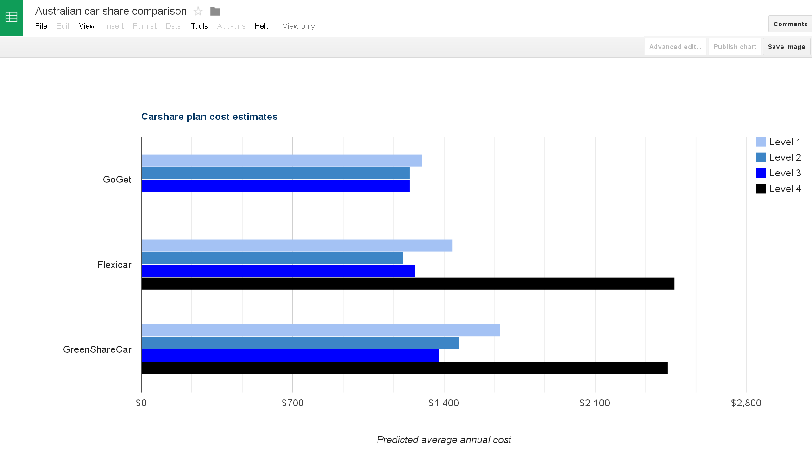Open the Insert menu
Image resolution: width=812 pixels, height=449 pixels.
click(114, 26)
